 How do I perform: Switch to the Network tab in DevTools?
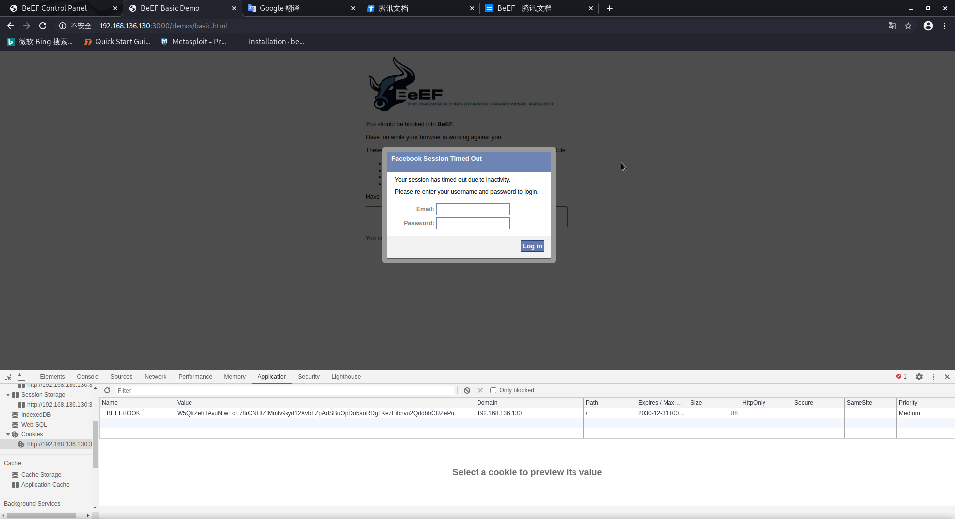coord(155,377)
